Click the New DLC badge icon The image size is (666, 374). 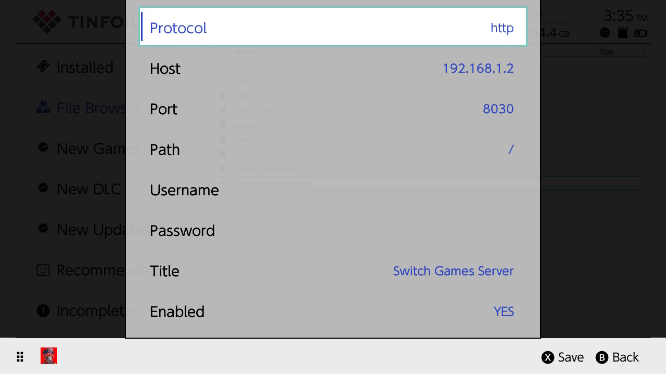[43, 188]
